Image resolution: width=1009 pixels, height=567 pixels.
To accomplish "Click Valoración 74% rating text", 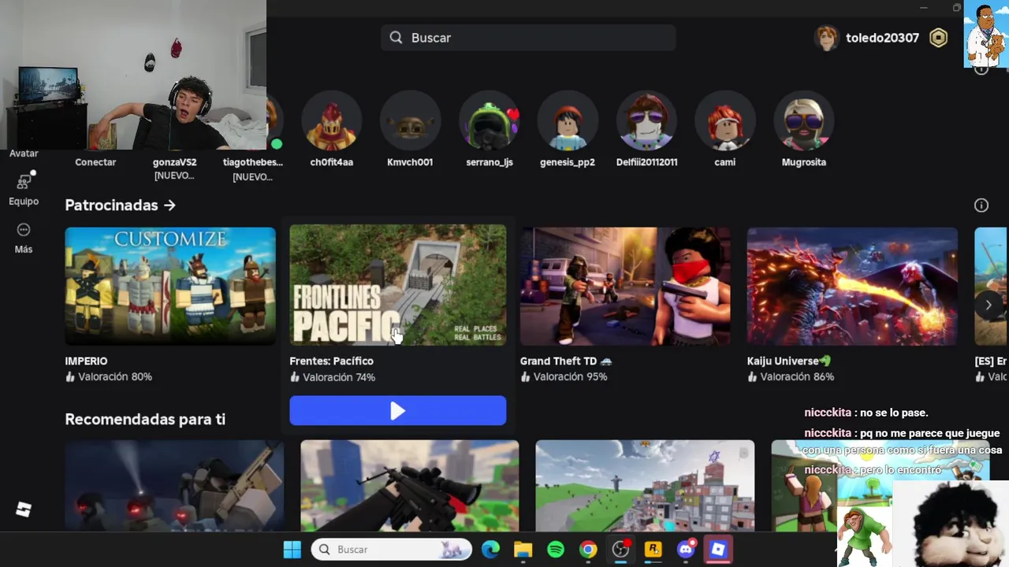I will pyautogui.click(x=339, y=377).
